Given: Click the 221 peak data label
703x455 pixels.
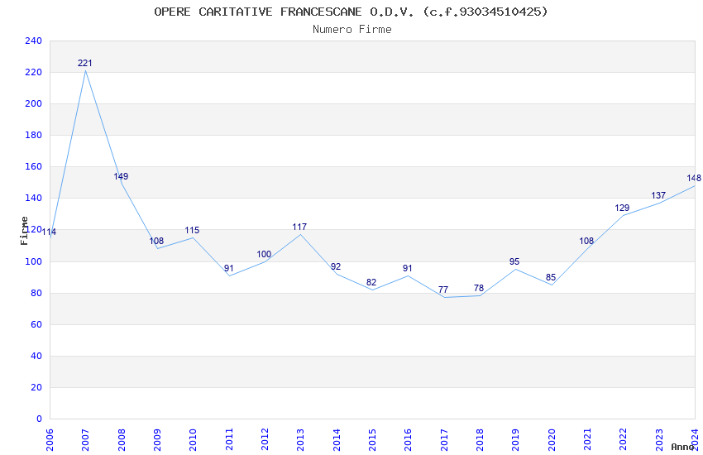Looking at the screenshot, I should click(84, 63).
